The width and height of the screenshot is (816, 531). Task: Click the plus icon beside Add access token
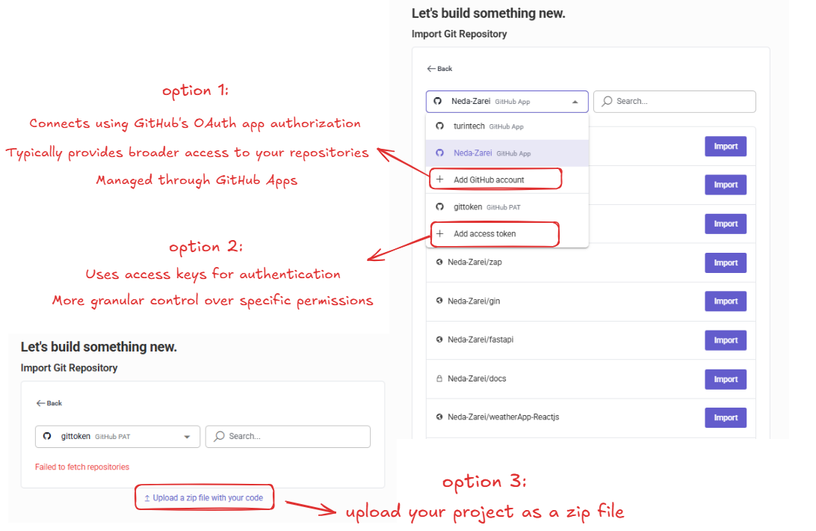(x=439, y=233)
